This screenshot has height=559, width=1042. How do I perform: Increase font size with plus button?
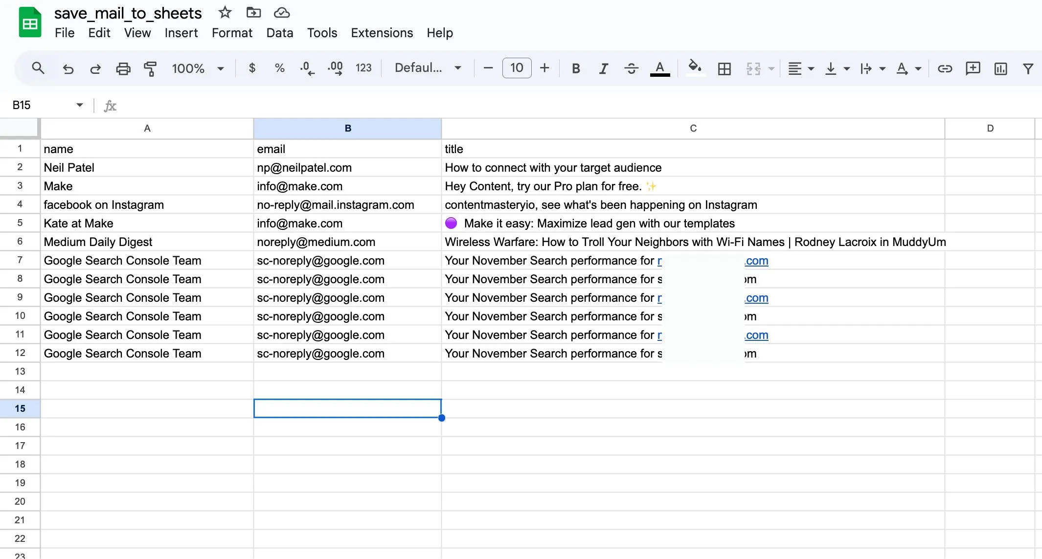[x=544, y=68]
